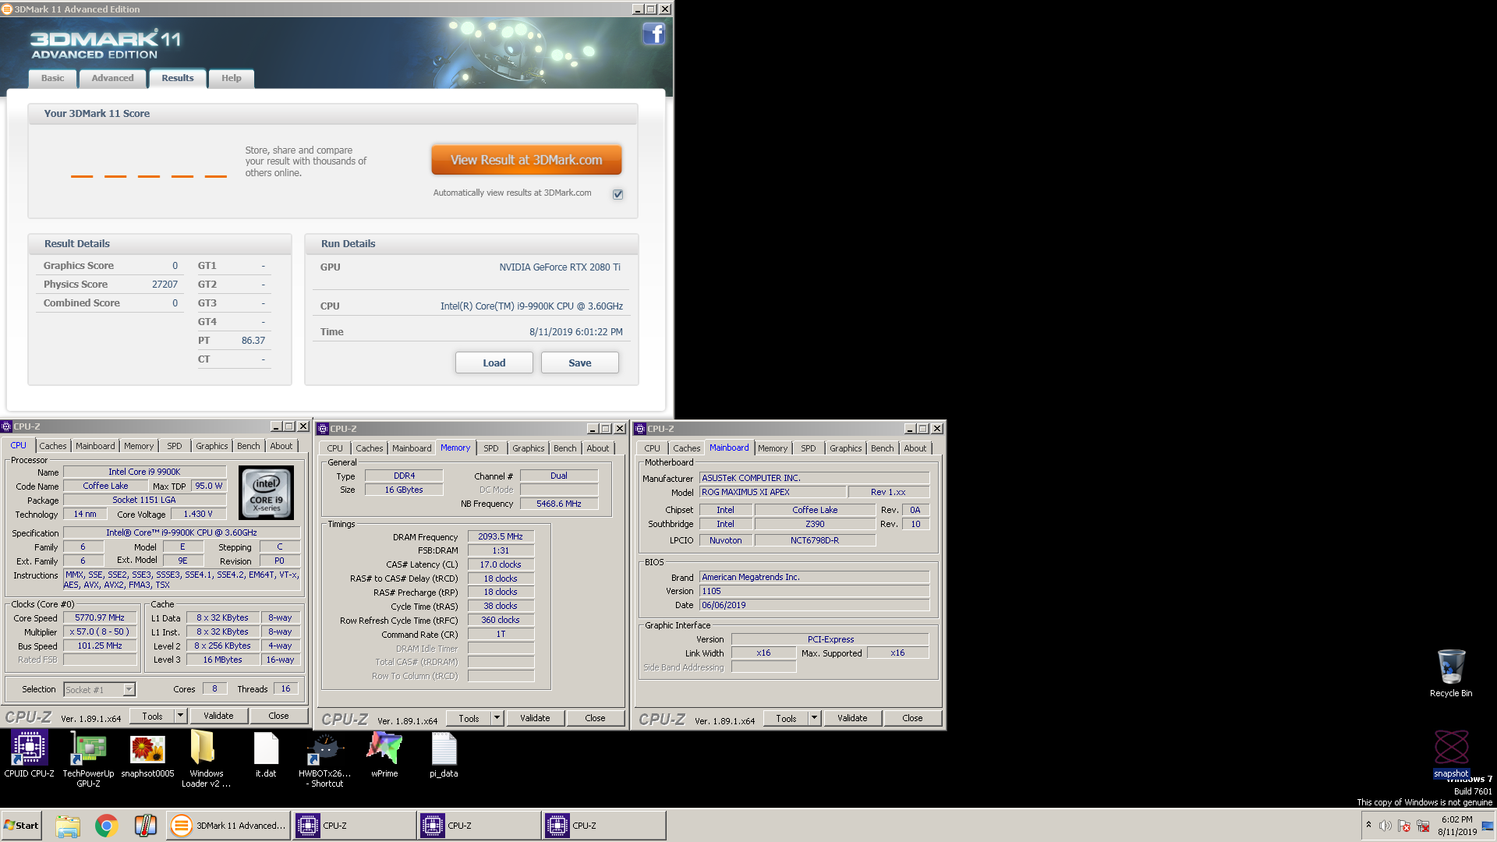The width and height of the screenshot is (1497, 842).
Task: Switch to 3DMark 11 Advanced taskbar item
Action: (228, 826)
